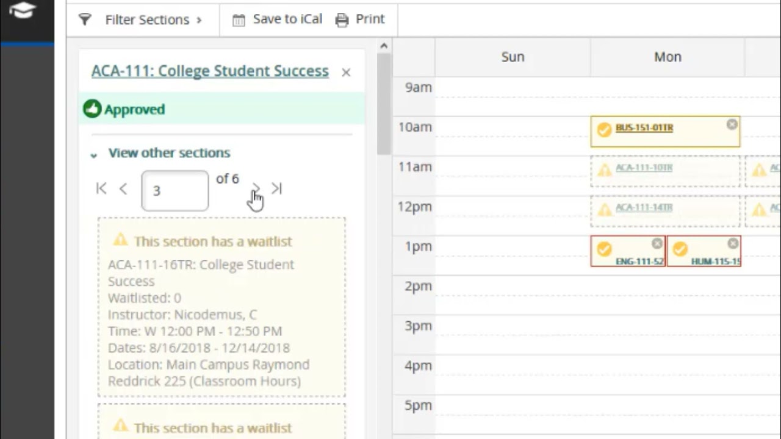Open BUS-151-01TR calendar event link

(644, 128)
